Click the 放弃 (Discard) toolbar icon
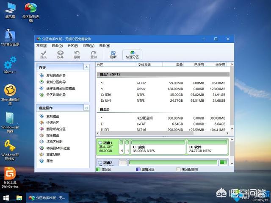The image size is (271, 203). tap(60, 54)
